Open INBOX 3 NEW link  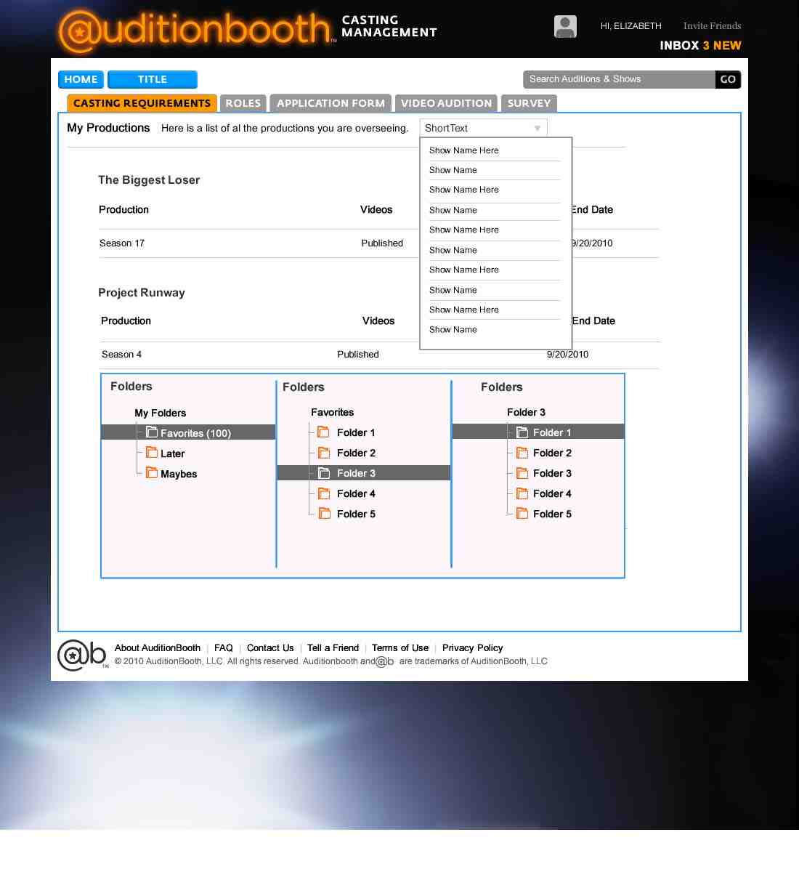(x=700, y=45)
